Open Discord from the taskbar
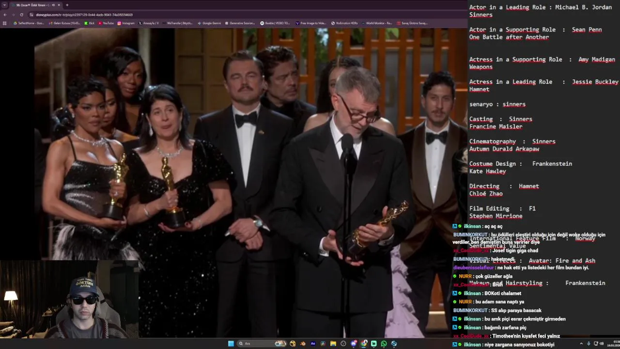Image resolution: width=620 pixels, height=349 pixels. 354,344
